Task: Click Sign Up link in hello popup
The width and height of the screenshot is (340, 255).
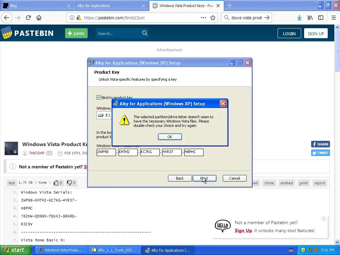Action: [x=243, y=230]
